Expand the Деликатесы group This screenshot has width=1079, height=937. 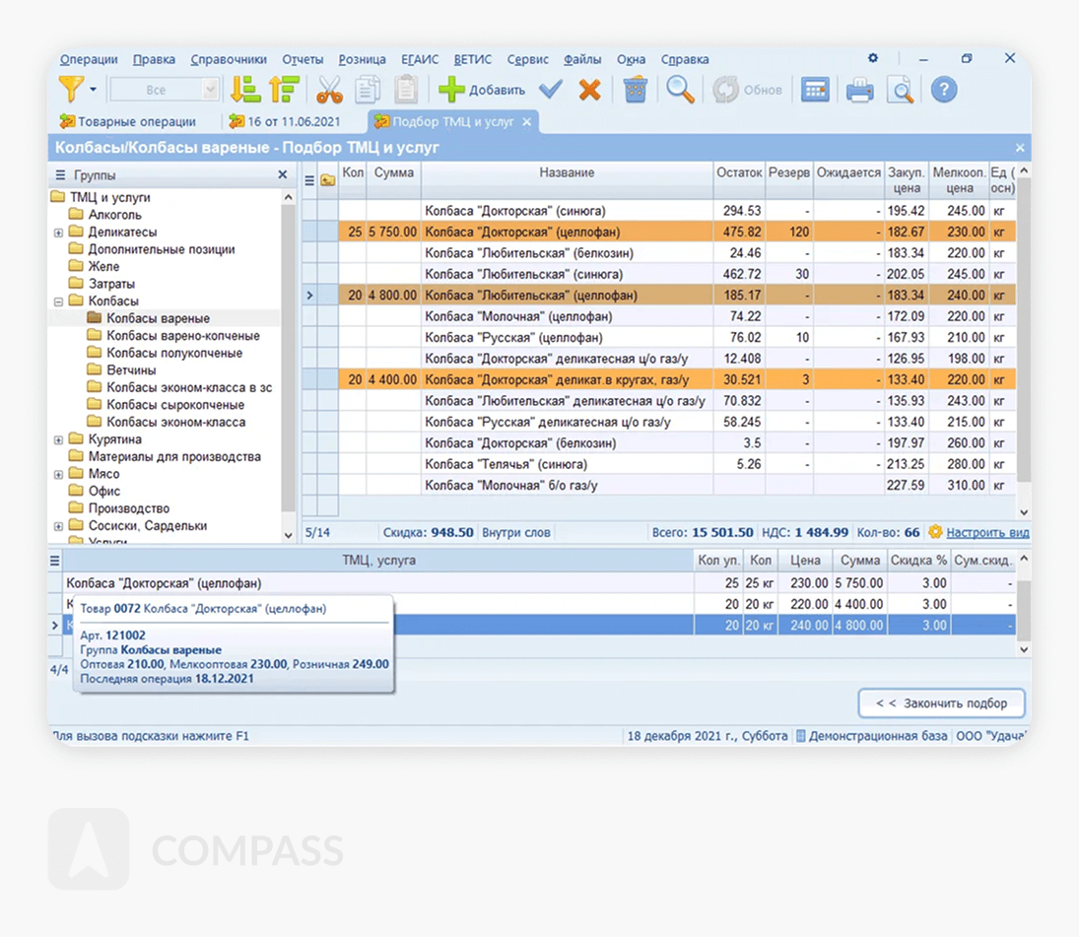click(x=58, y=233)
